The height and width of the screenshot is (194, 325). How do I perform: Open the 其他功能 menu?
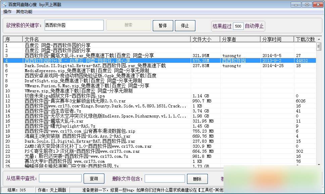pyautogui.click(x=24, y=12)
